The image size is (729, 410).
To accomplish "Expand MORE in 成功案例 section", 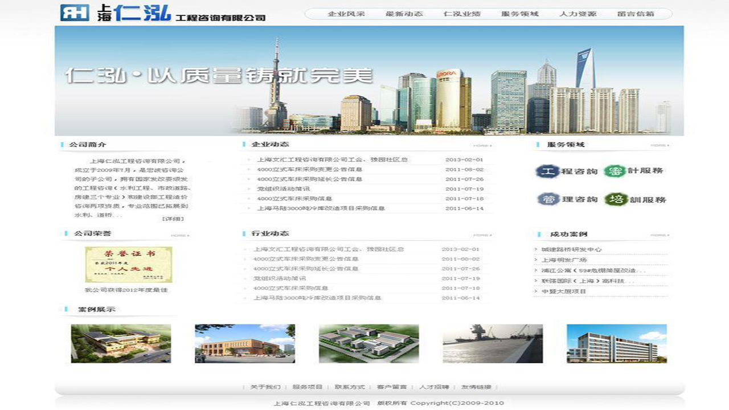I will pyautogui.click(x=660, y=235).
